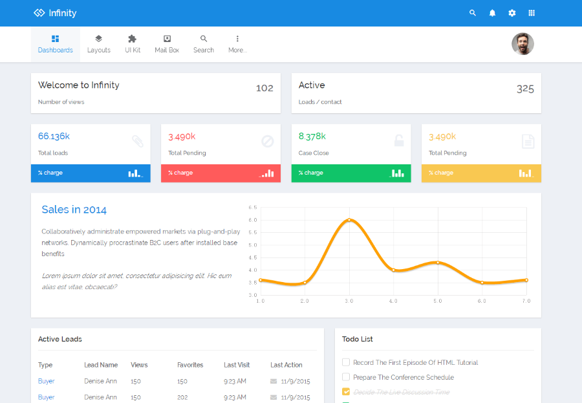Screen dimensions: 582x403
Task: Click the blue % charge footer bar
Action: 91,173
